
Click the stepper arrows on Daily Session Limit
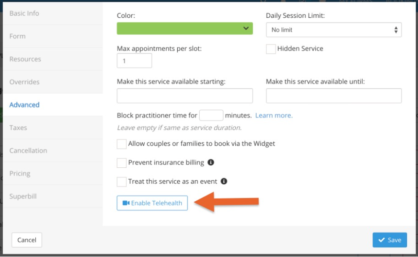[395, 29]
